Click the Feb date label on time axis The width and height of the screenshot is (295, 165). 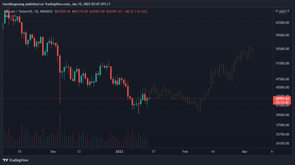[x=185, y=152]
